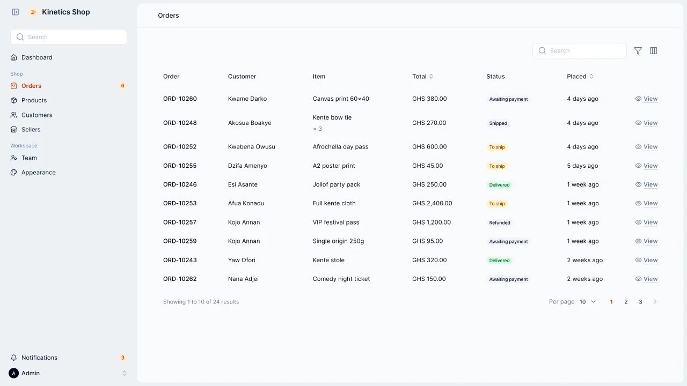Click the magnifier icon in sidebar search
The height and width of the screenshot is (386, 687).
[20, 37]
